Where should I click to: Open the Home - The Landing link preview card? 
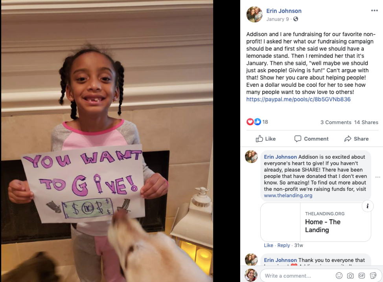[x=316, y=222]
